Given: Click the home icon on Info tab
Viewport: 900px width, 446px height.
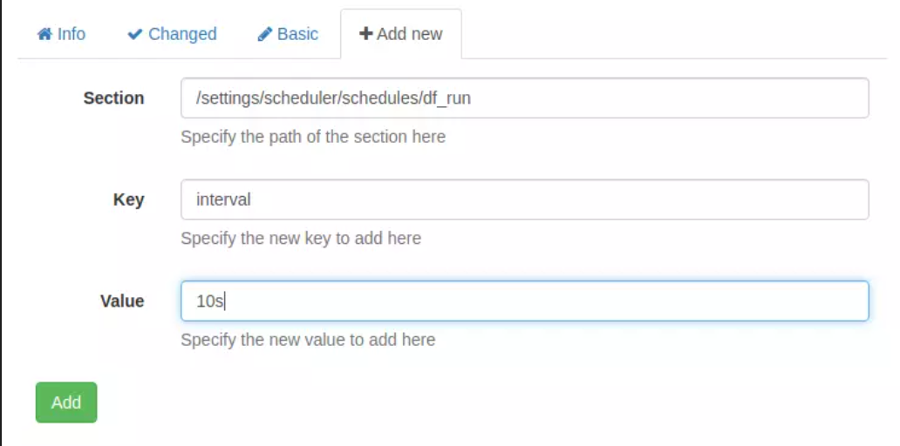Looking at the screenshot, I should pos(44,34).
